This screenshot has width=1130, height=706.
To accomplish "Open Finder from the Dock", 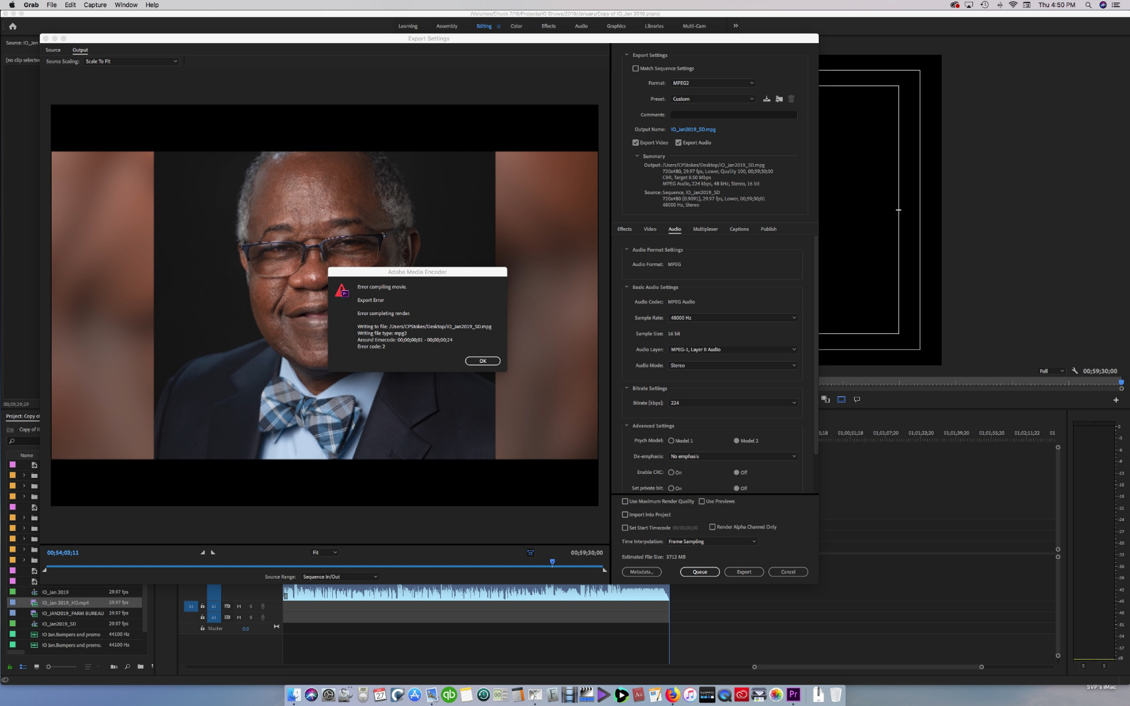I will tap(294, 694).
